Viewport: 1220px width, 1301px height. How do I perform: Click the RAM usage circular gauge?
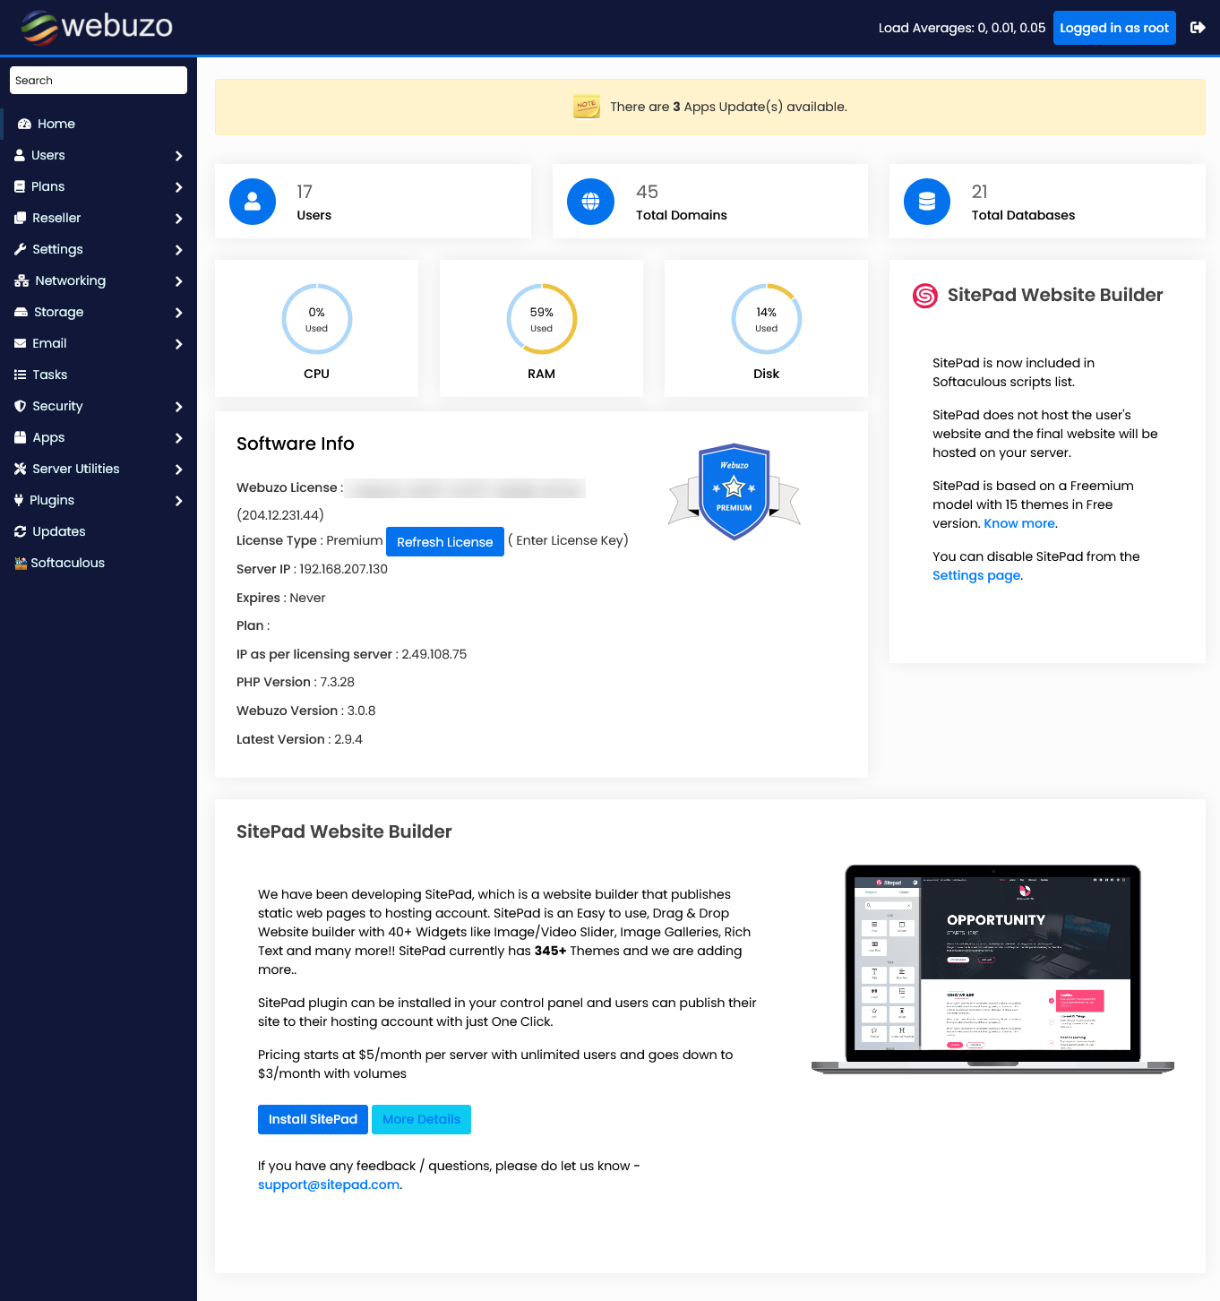(541, 319)
